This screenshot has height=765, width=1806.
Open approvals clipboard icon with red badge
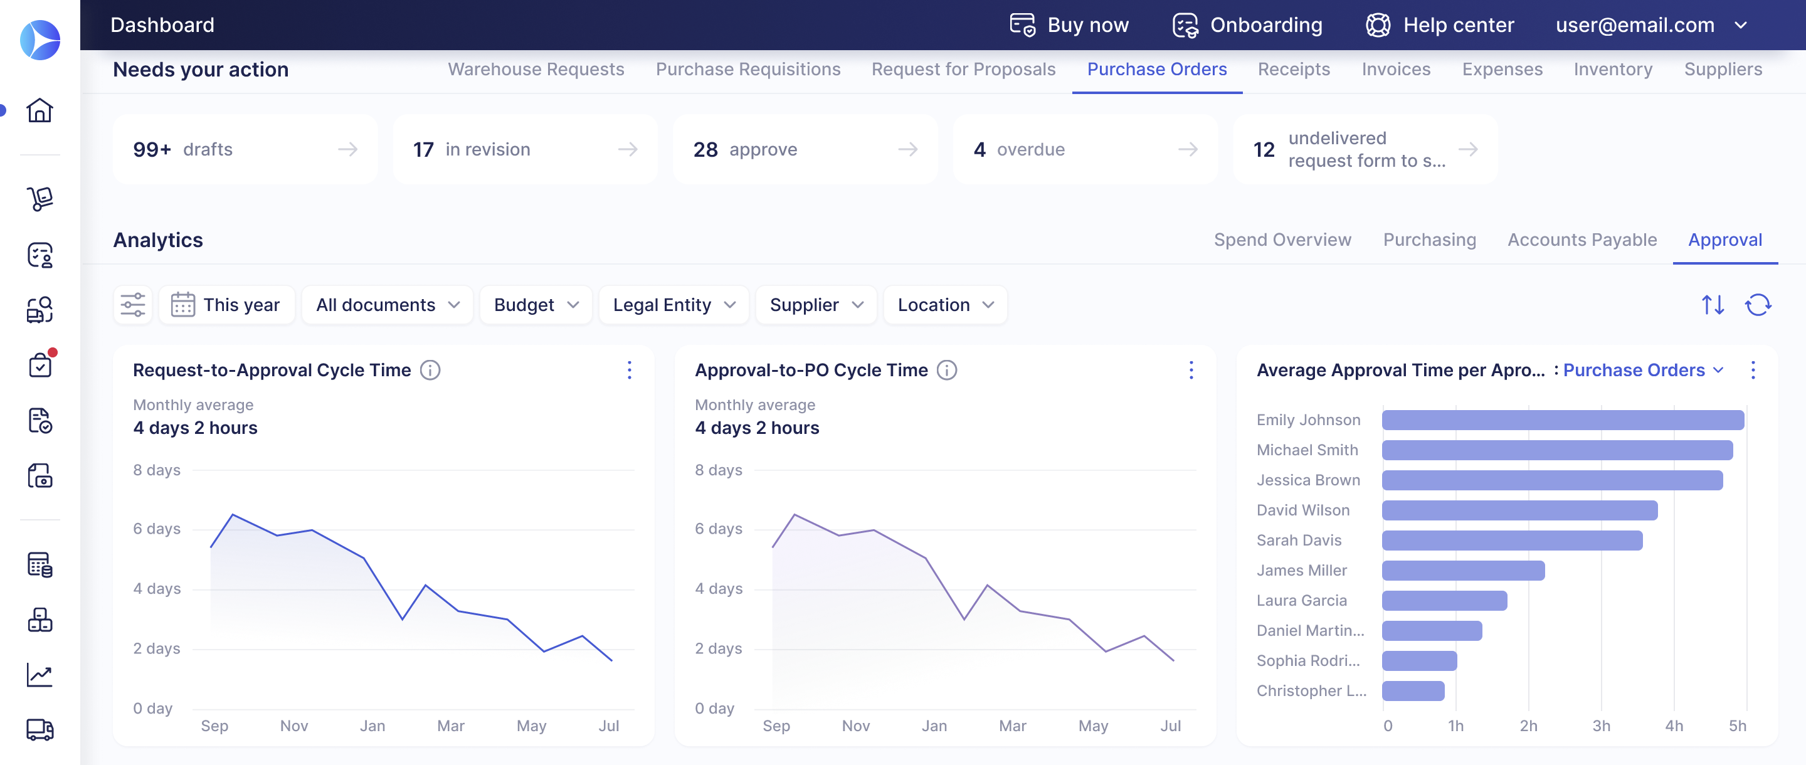point(40,366)
